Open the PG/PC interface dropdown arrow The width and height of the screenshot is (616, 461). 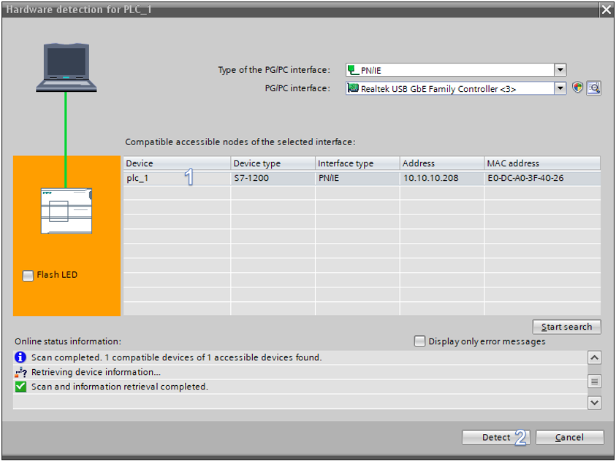pyautogui.click(x=560, y=88)
